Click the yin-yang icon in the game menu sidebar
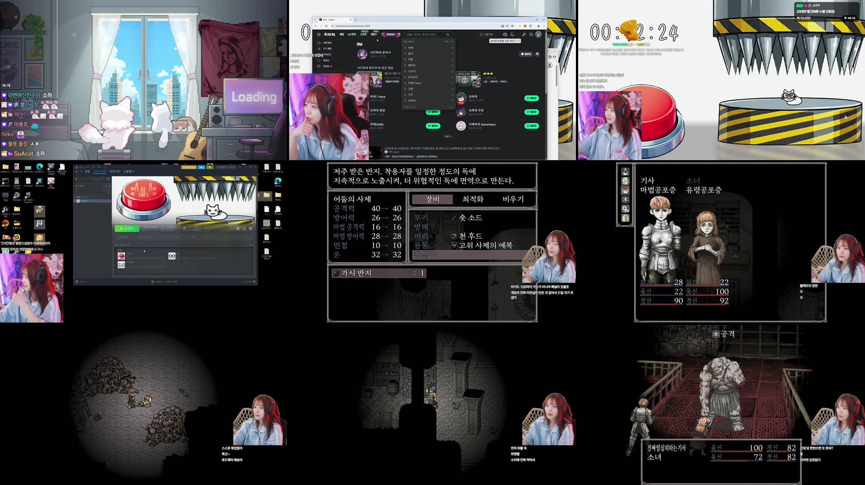This screenshot has height=485, width=865. (x=625, y=189)
